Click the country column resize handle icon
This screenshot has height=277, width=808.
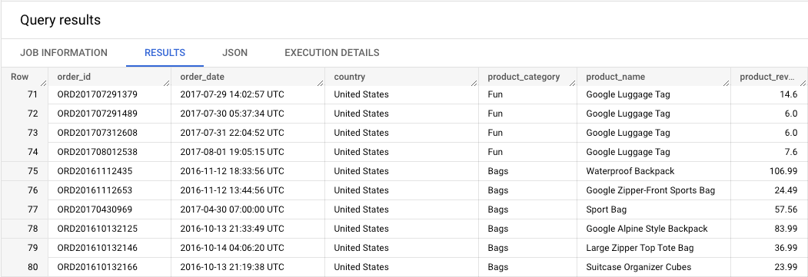tap(474, 84)
